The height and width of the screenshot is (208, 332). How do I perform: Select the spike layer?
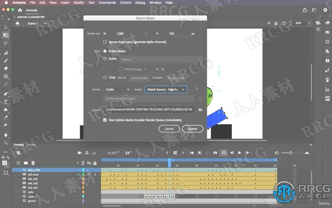[x=31, y=192]
